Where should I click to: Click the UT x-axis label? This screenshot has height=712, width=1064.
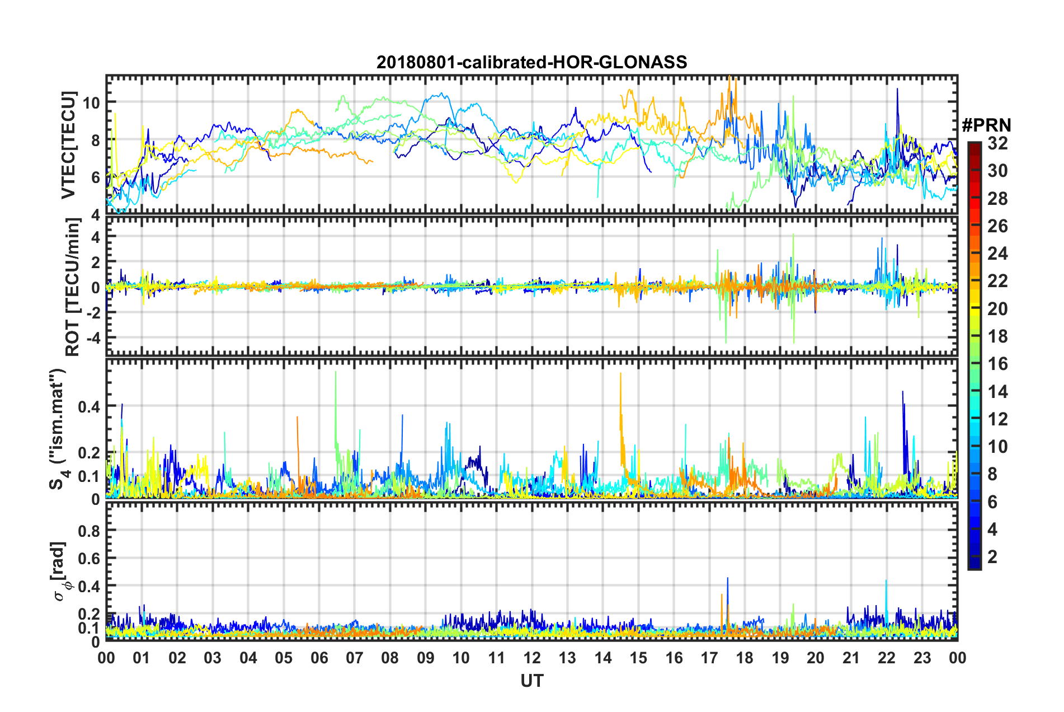tap(531, 681)
